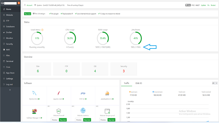
Task: Go to App Store in sidebar
Action: (10, 73)
